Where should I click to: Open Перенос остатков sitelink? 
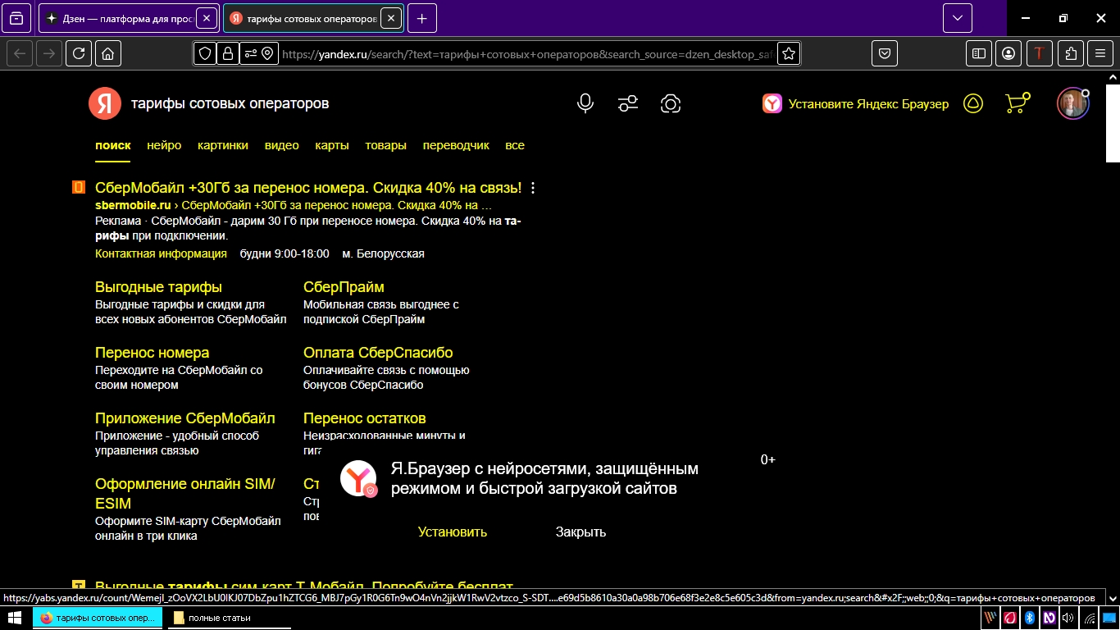click(365, 418)
